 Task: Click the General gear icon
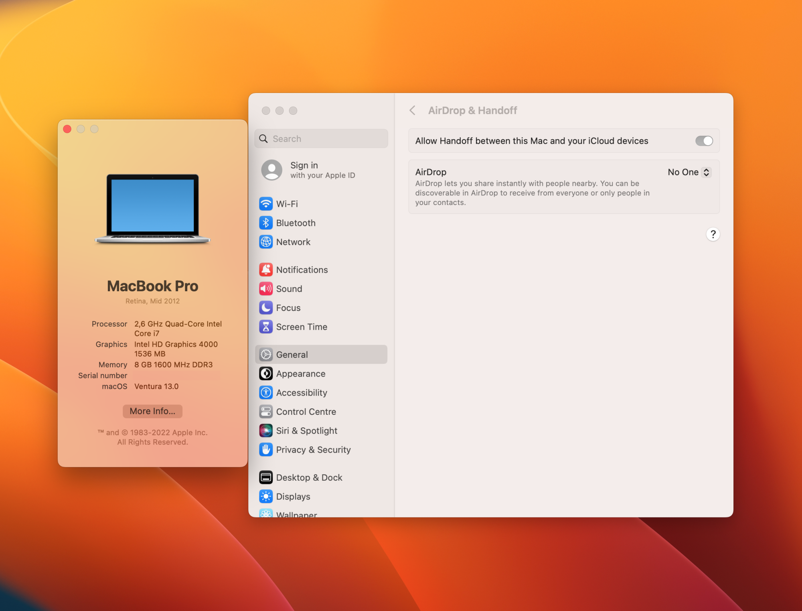point(266,355)
